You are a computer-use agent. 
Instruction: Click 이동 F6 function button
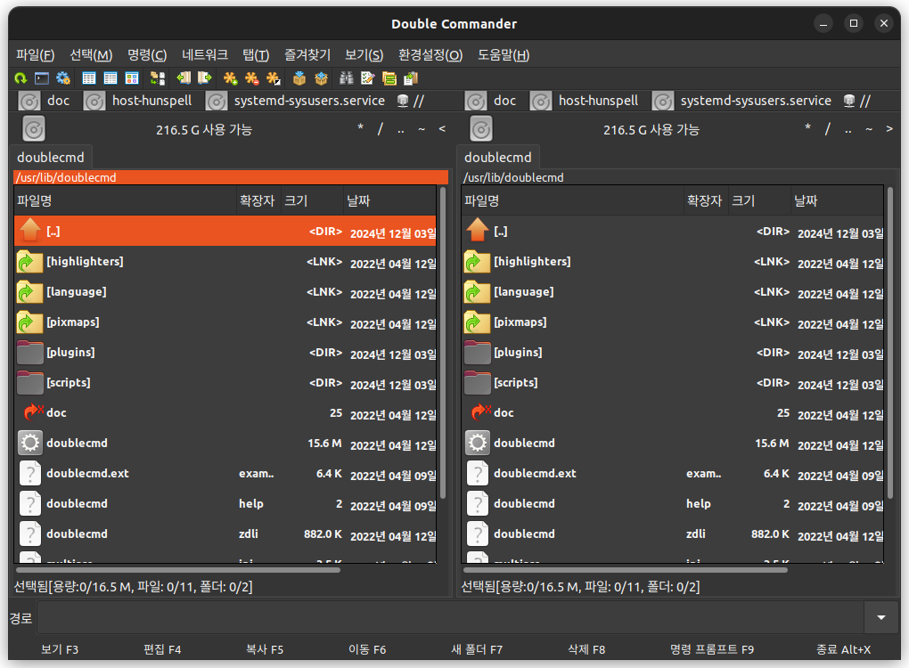point(367,649)
